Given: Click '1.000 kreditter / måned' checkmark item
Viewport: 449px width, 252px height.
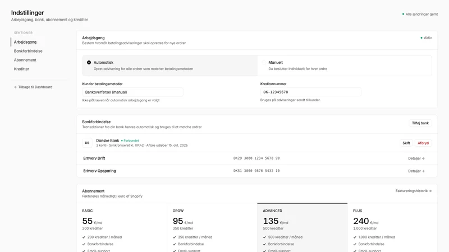Looking at the screenshot, I should [x=374, y=237].
